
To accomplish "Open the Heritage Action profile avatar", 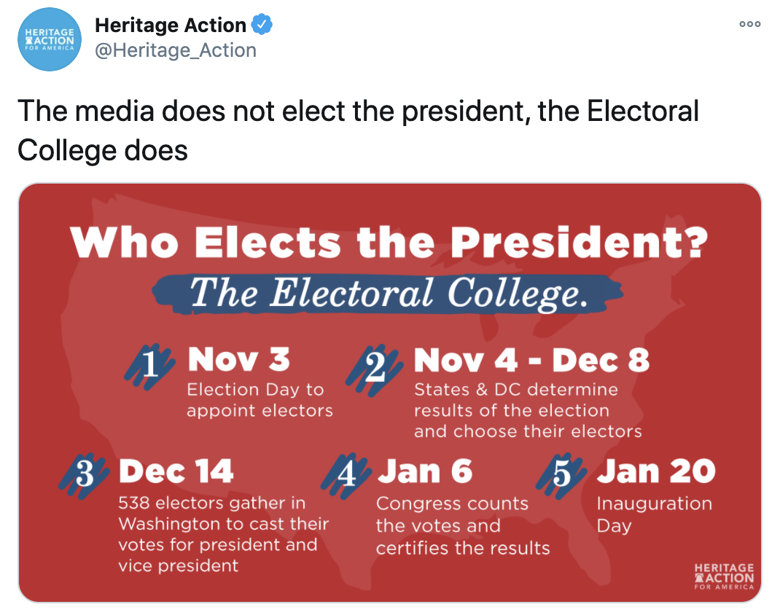I will pos(50,39).
